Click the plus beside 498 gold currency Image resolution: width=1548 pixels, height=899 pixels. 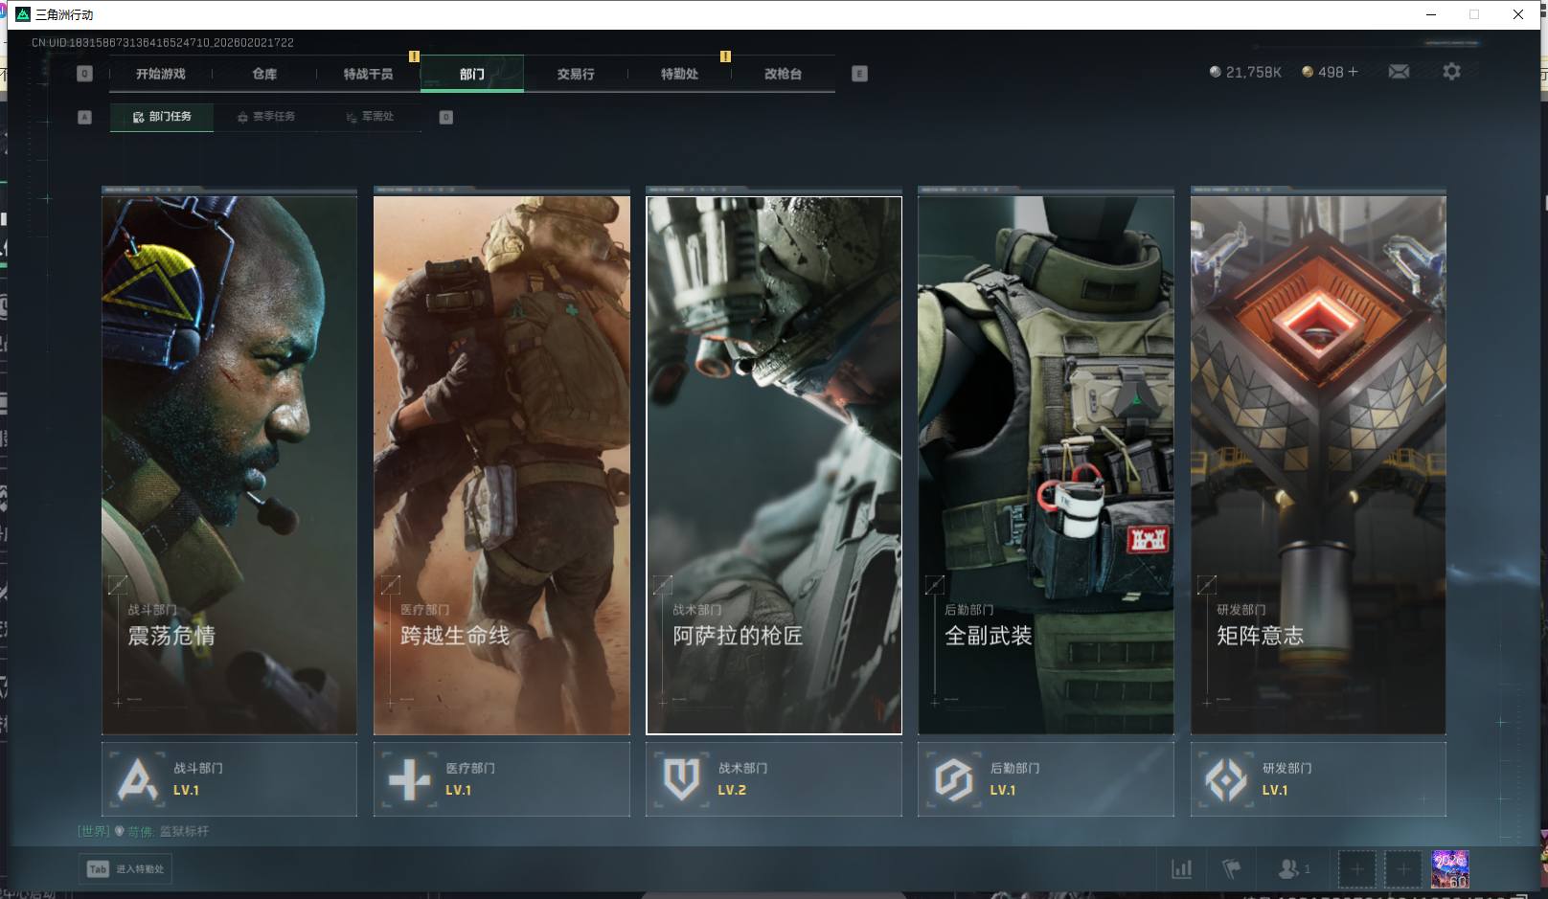[1353, 72]
